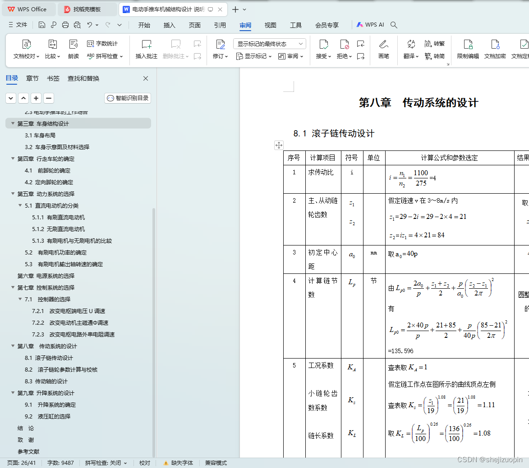Viewport: 529px width, 468px height.
Task: Jump to 9.2 液压缸的选择 heading
Action: (x=47, y=417)
